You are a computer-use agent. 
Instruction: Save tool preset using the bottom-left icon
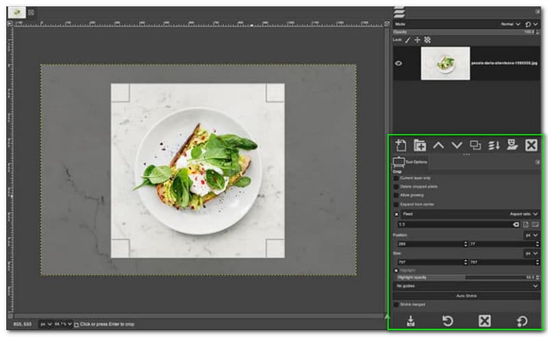pos(411,321)
